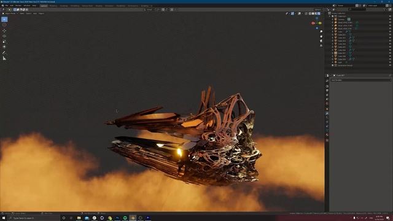Switch to the Shading workspace tab

pos(99,6)
